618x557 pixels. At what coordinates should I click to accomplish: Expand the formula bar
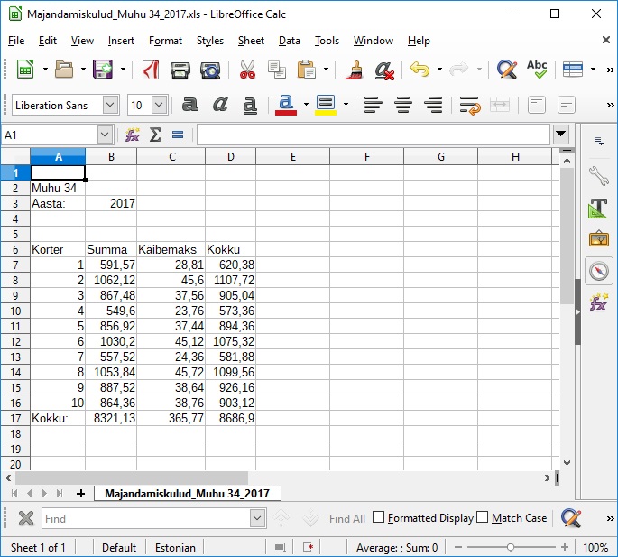(560, 135)
